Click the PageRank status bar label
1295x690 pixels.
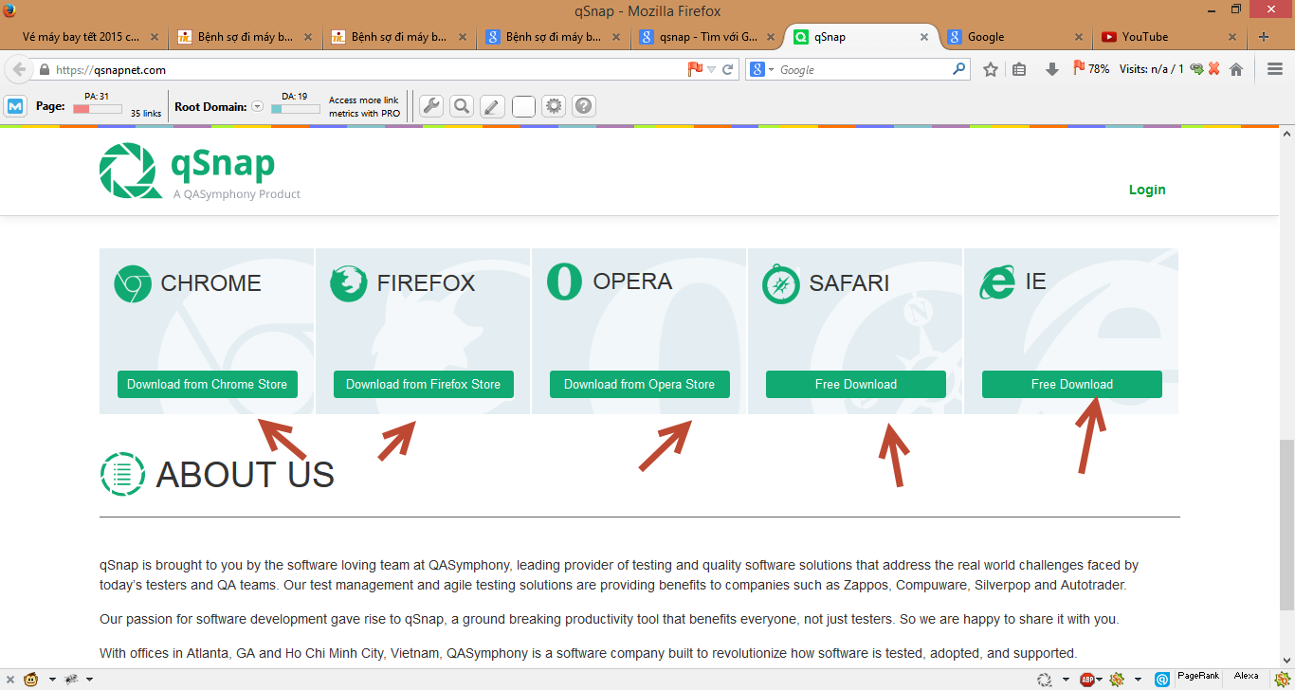point(1198,675)
